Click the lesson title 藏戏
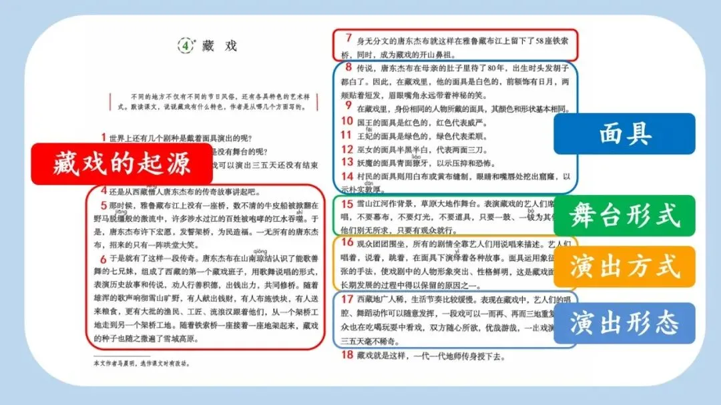The height and width of the screenshot is (405, 721). coord(220,46)
